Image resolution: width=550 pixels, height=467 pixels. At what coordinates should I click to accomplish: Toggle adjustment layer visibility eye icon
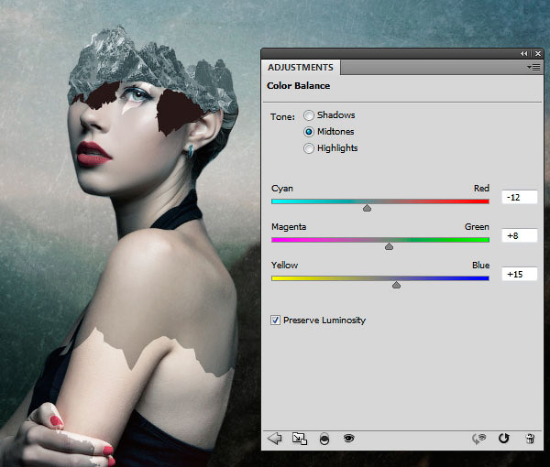[x=348, y=438]
